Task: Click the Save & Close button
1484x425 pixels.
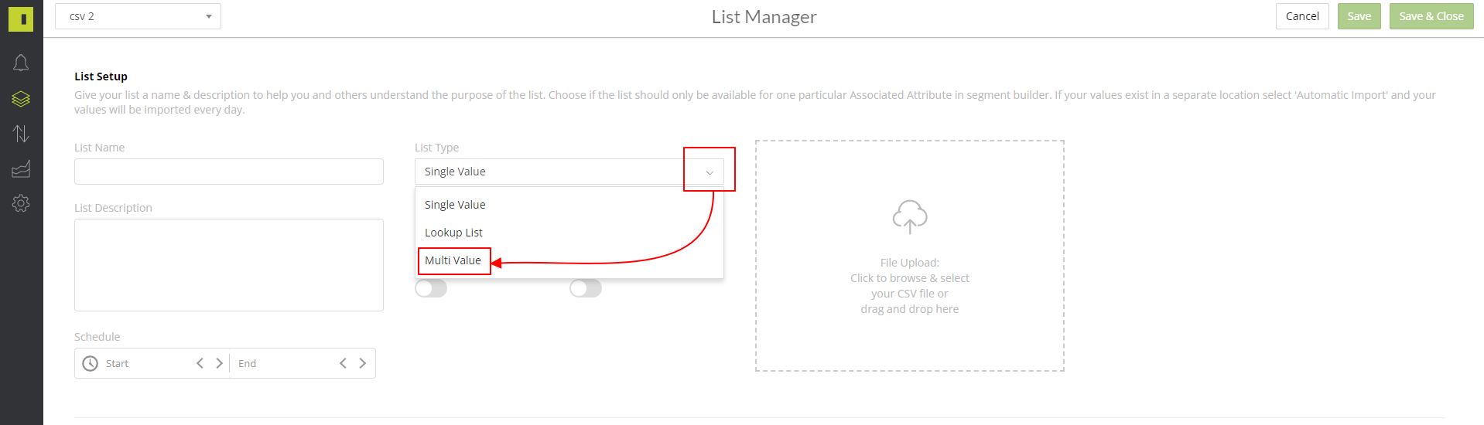Action: click(1431, 16)
